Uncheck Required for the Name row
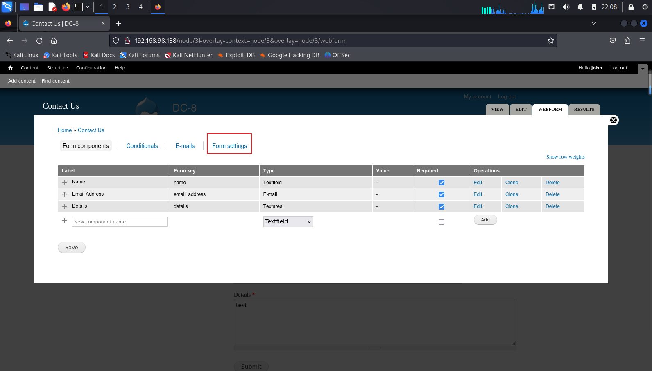 click(x=441, y=183)
